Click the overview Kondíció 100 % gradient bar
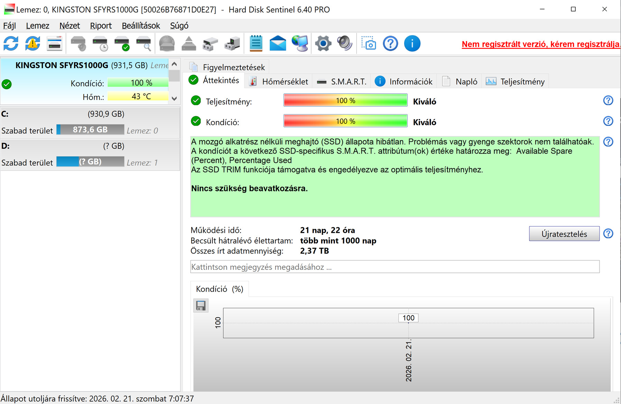Viewport: 621px width, 404px height. [345, 121]
